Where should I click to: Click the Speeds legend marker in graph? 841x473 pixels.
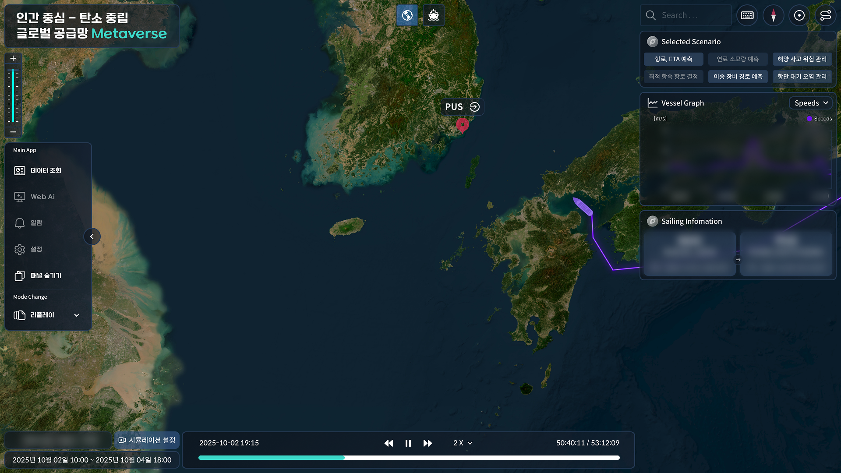click(809, 119)
